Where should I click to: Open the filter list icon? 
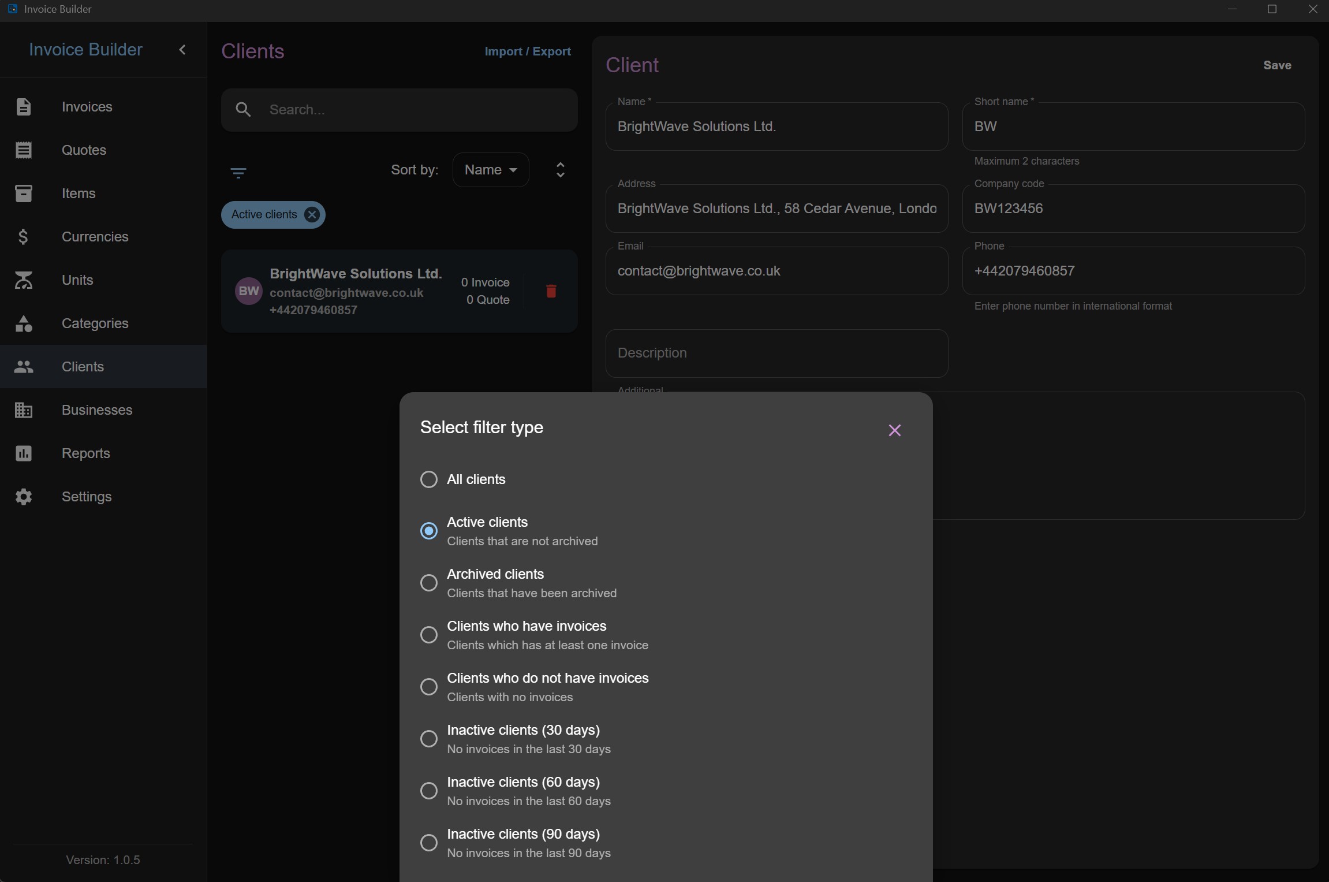click(x=238, y=173)
